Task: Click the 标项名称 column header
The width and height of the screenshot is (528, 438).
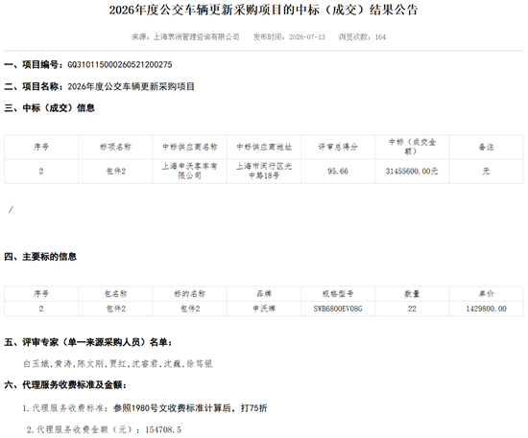Action: [115, 147]
